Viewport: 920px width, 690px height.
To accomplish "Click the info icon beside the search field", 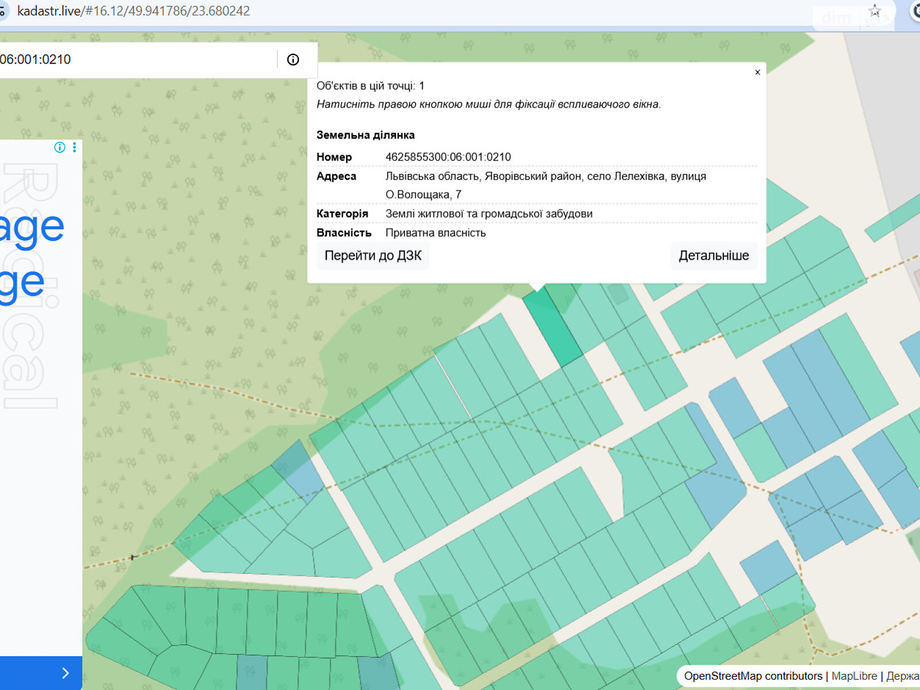I will (x=293, y=59).
